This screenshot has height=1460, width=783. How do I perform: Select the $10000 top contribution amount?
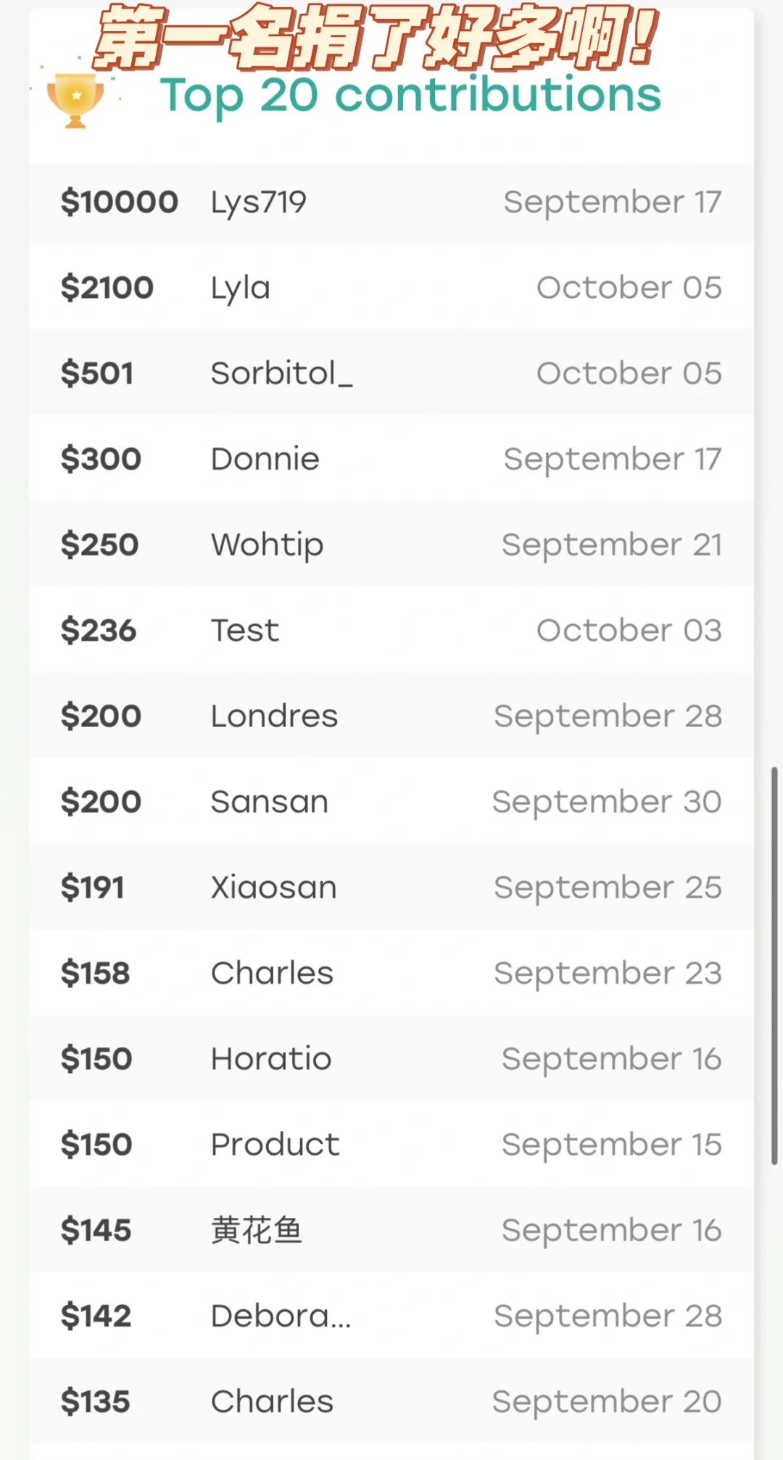coord(119,202)
